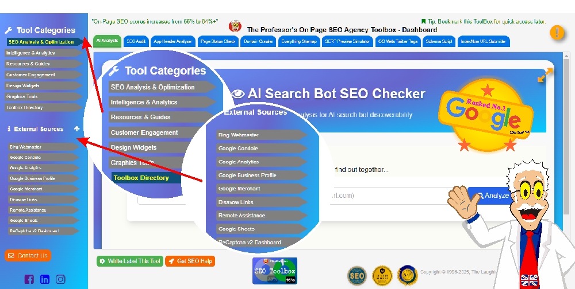The image size is (575, 289).
Task: Open the Schema Script tab
Action: point(439,42)
